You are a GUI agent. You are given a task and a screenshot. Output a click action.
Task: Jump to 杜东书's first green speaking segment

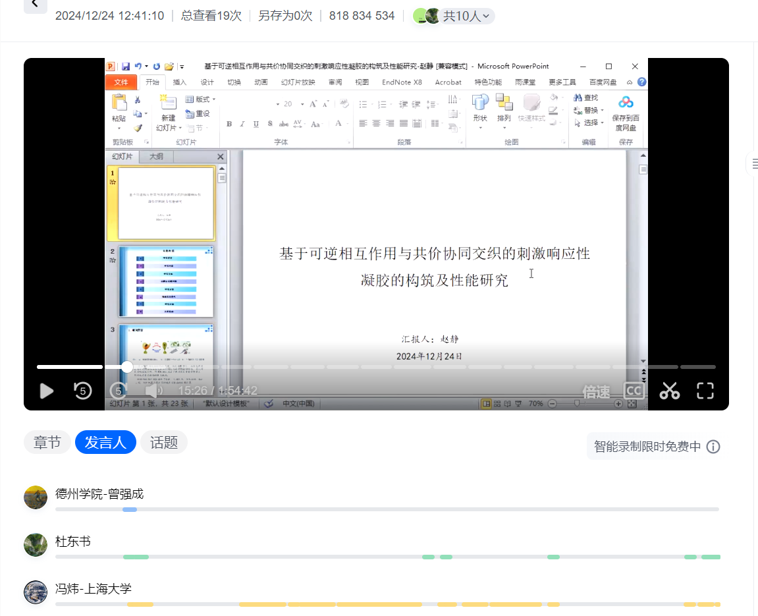pos(136,557)
